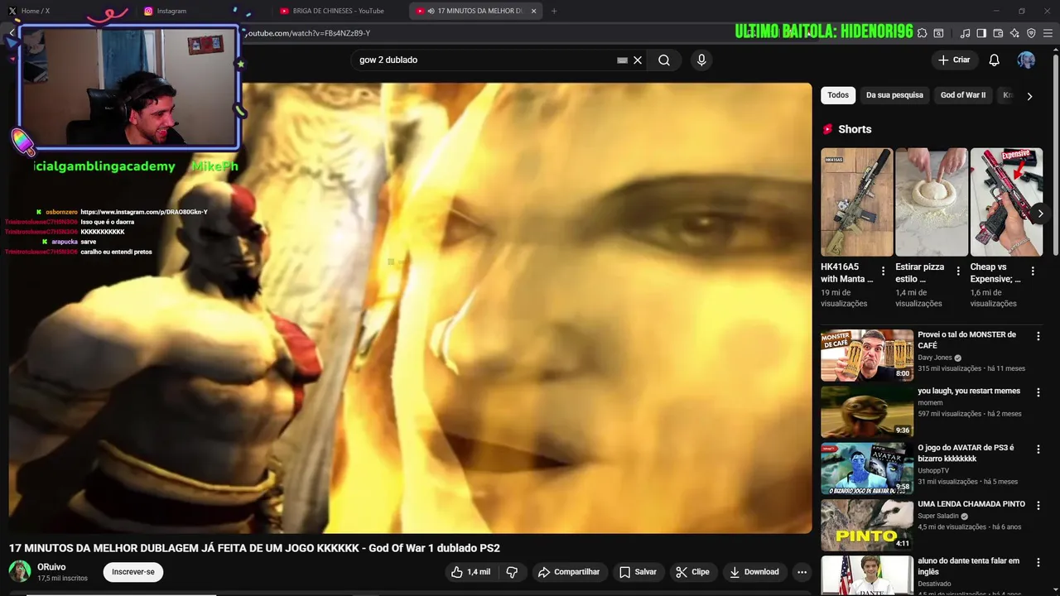Open the Cheap vs Expensive short thumbnail
The width and height of the screenshot is (1060, 596).
click(x=1005, y=202)
